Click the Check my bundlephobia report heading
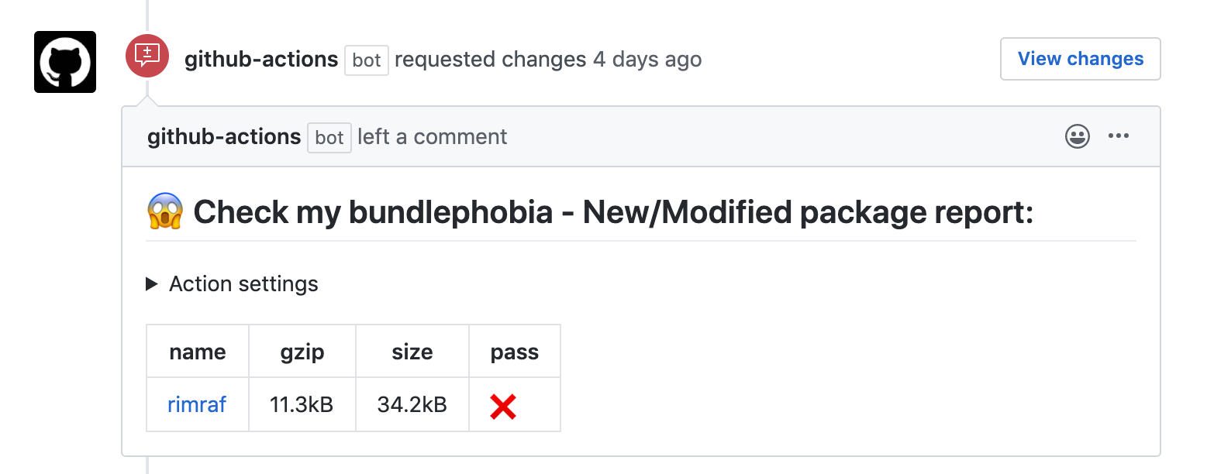1214x474 pixels. tap(613, 211)
